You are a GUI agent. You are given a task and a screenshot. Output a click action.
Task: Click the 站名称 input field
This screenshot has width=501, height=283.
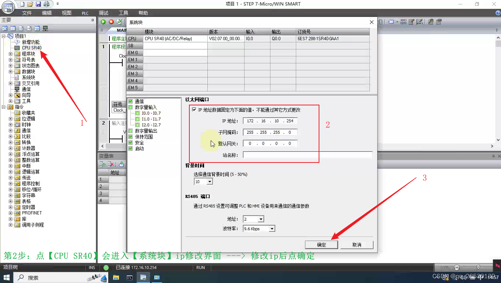308,155
